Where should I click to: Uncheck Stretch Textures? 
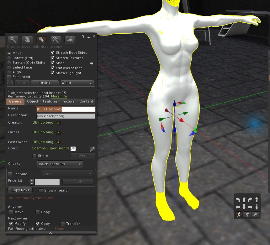[x=52, y=58]
